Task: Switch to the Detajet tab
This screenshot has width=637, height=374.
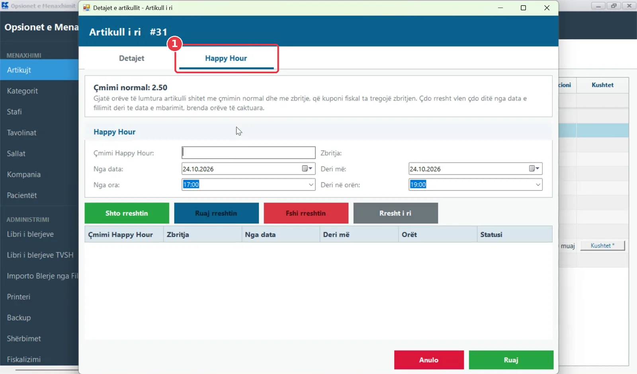Action: coord(131,58)
